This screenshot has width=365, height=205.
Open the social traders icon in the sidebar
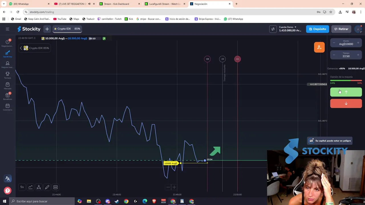(x=8, y=179)
